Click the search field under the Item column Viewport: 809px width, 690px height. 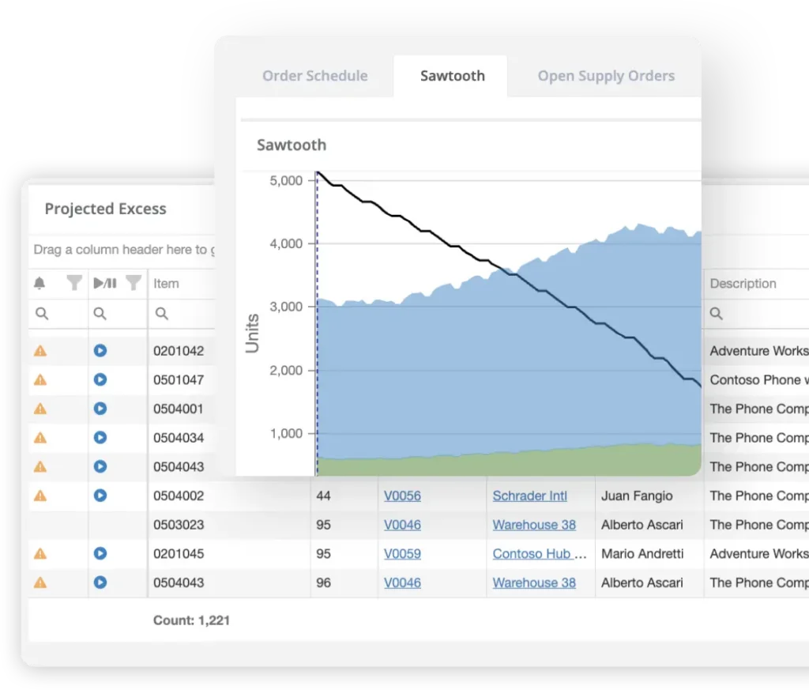point(182,314)
